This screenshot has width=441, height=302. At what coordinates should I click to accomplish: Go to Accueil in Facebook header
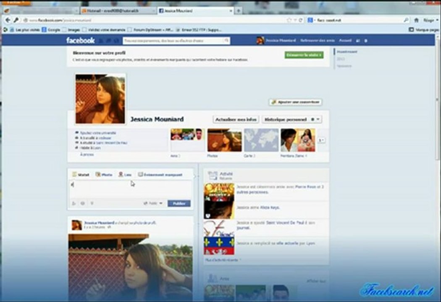[x=345, y=40]
